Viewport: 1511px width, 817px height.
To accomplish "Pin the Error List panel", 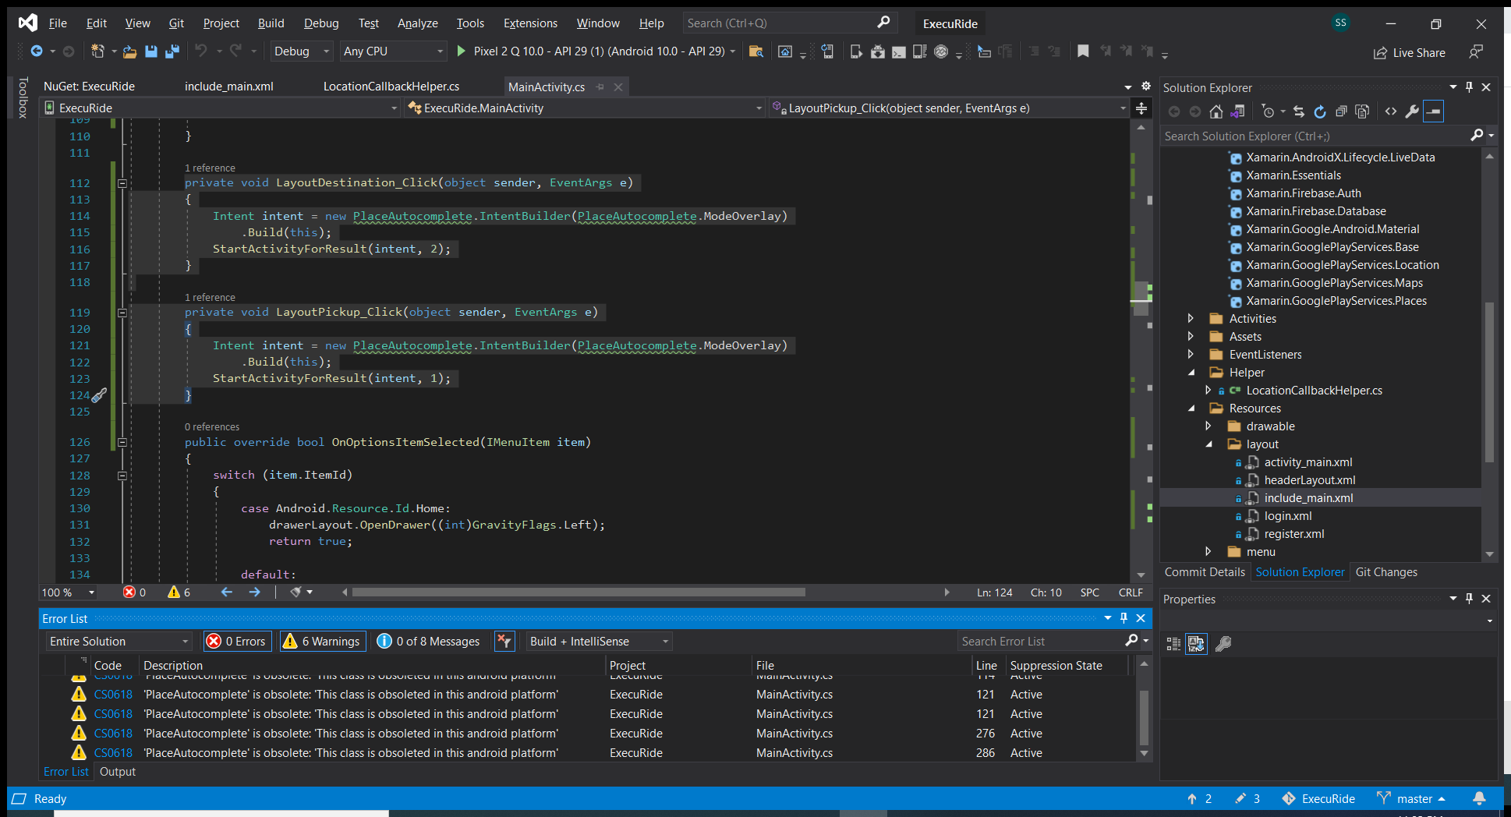I will (x=1124, y=618).
